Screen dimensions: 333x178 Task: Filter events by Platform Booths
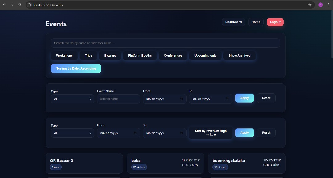pos(140,55)
